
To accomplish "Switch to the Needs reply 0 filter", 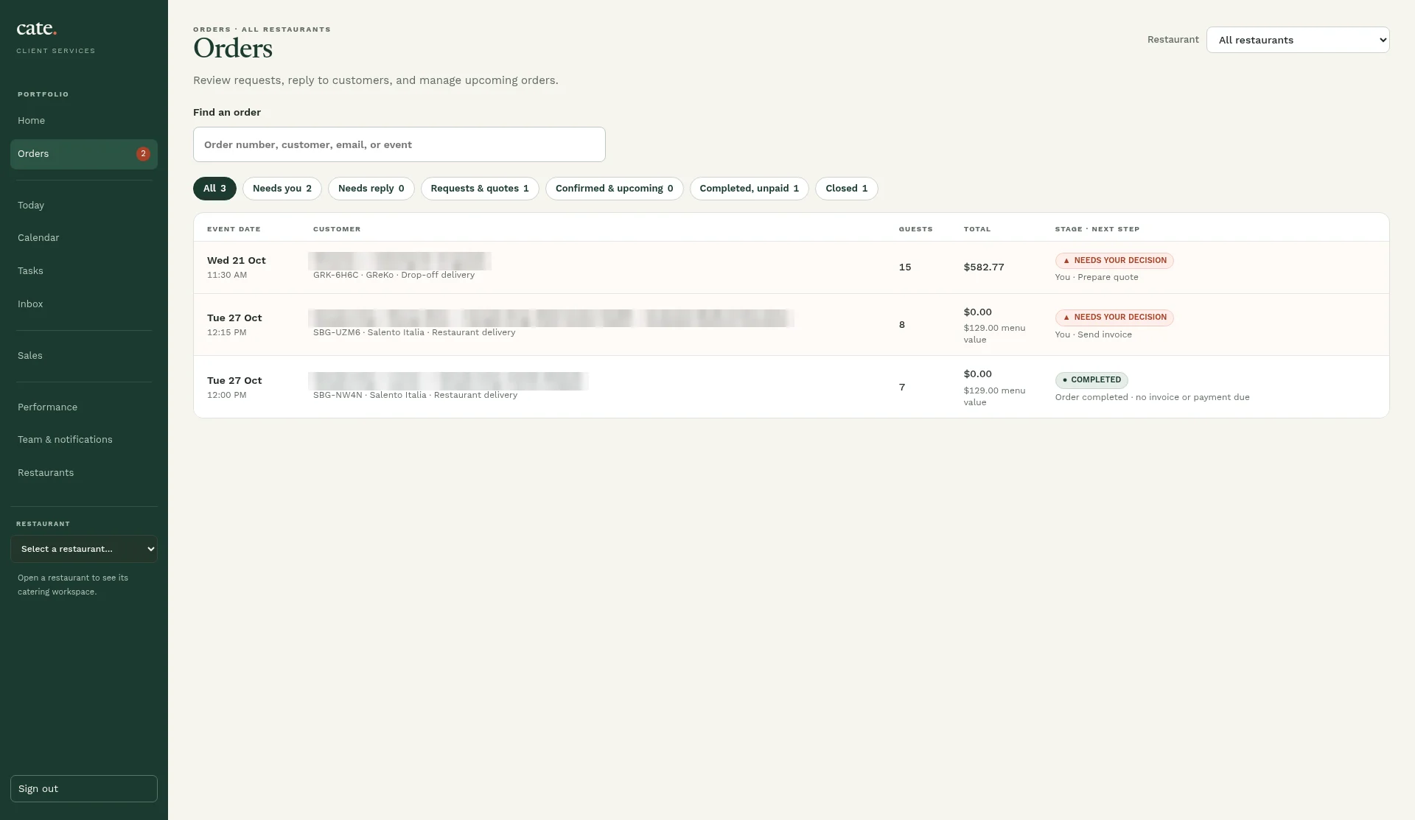I will click(x=371, y=189).
